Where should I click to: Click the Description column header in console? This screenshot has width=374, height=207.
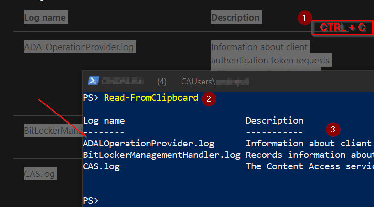click(x=274, y=121)
